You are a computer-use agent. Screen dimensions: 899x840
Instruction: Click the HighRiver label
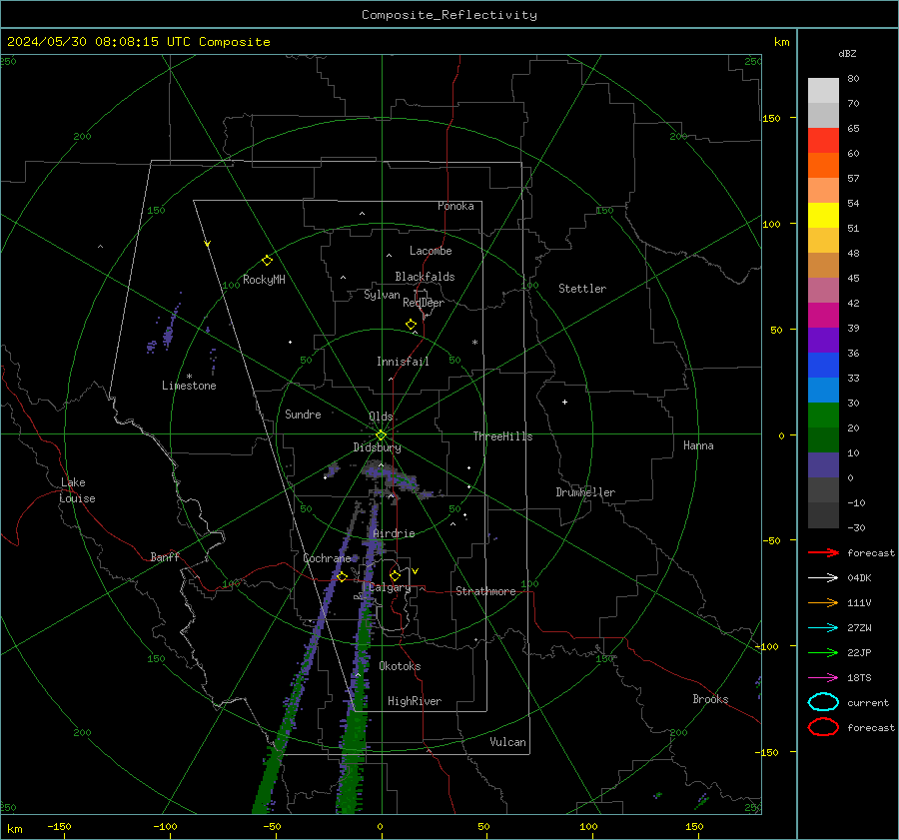415,701
